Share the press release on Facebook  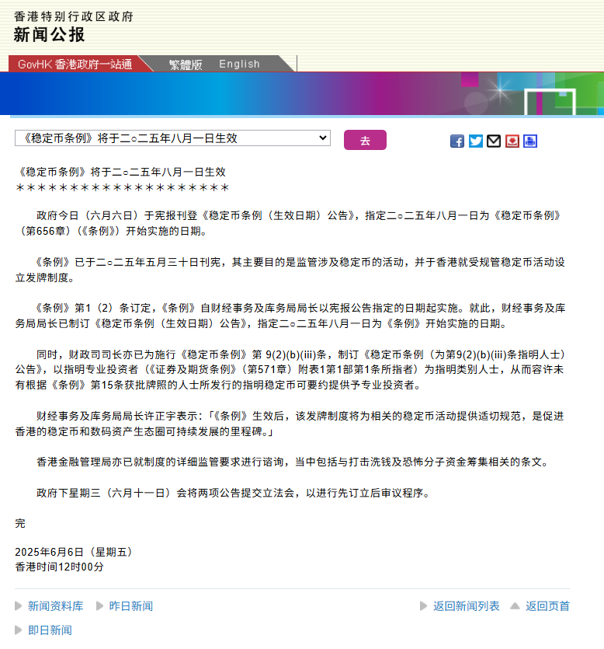click(456, 141)
